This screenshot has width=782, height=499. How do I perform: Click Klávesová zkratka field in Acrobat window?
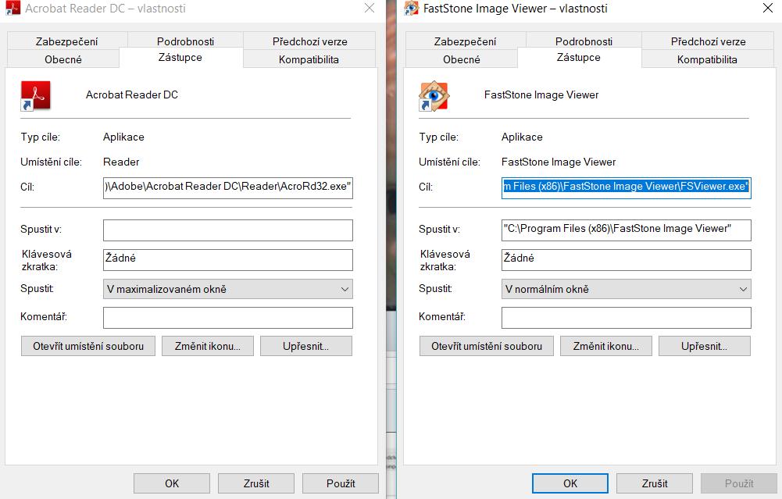228,260
